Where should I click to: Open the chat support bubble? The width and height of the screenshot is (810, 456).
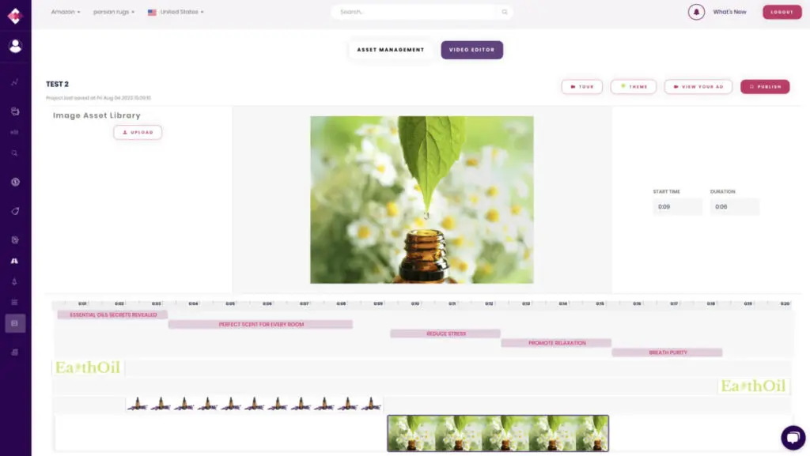click(792, 437)
